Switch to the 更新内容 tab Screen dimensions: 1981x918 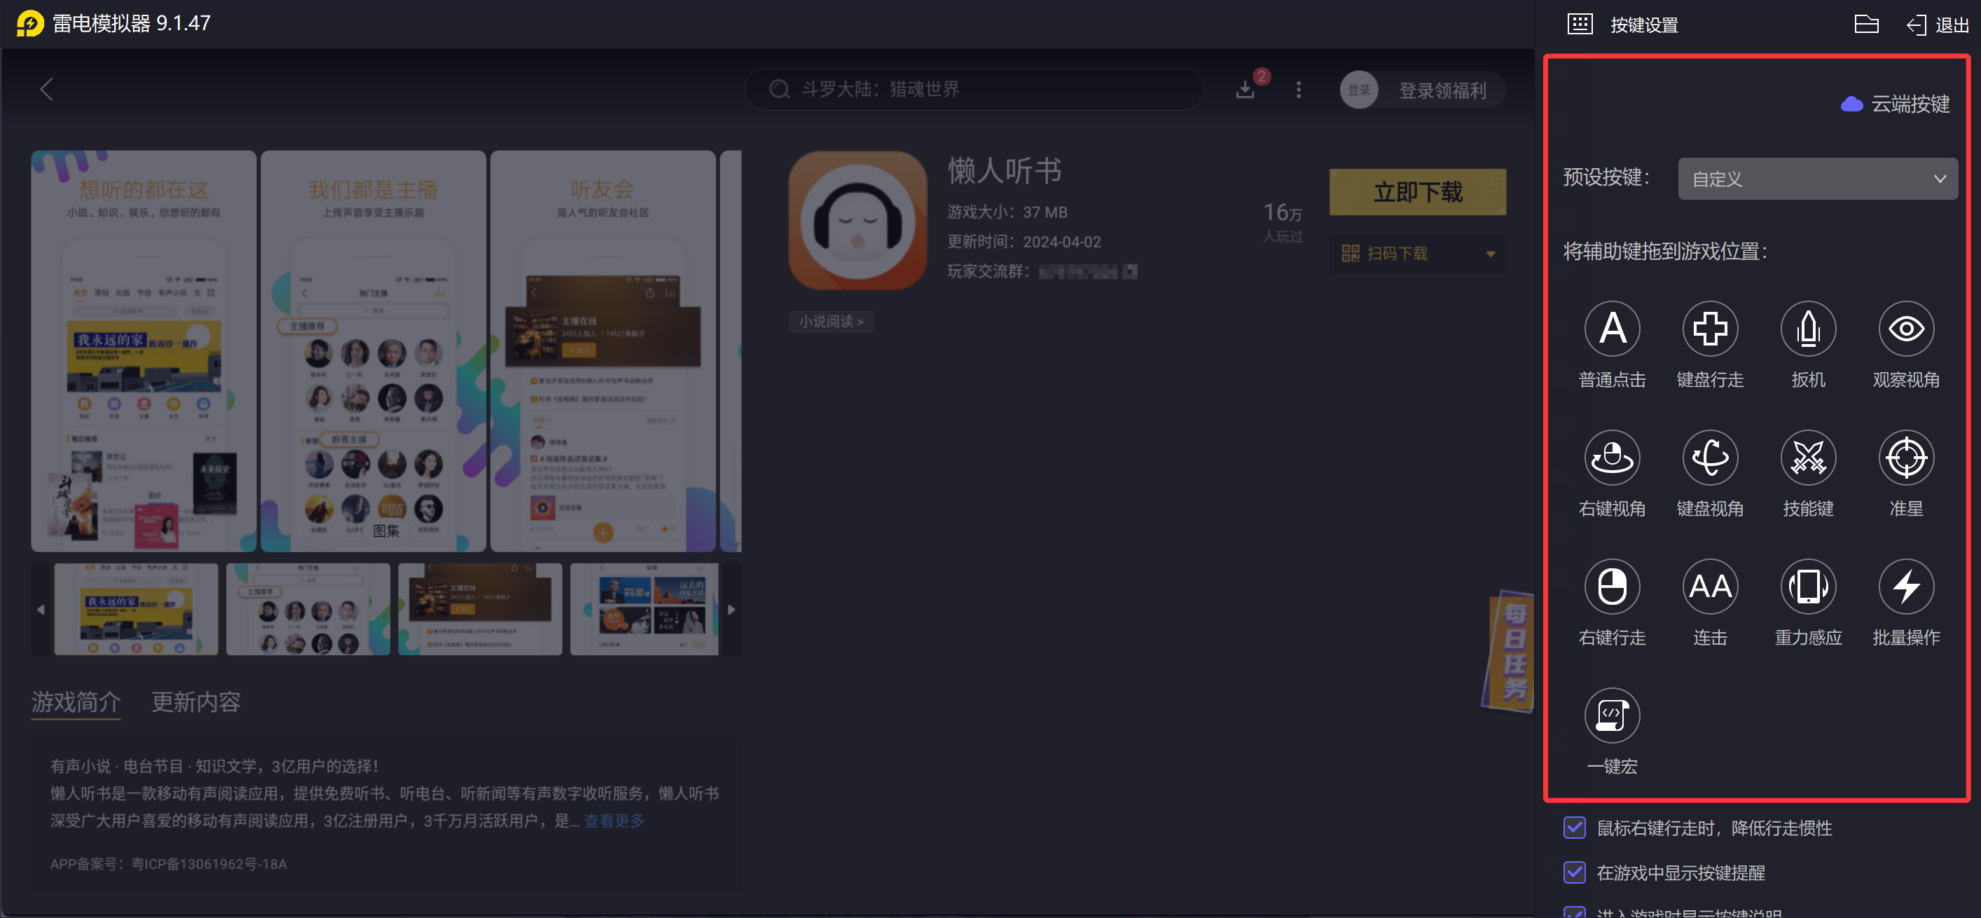(195, 701)
